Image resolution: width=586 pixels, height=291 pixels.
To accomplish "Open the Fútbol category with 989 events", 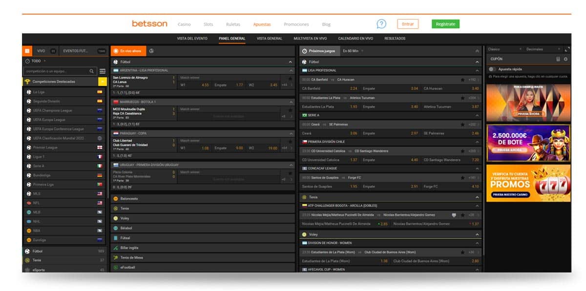I will coord(64,251).
